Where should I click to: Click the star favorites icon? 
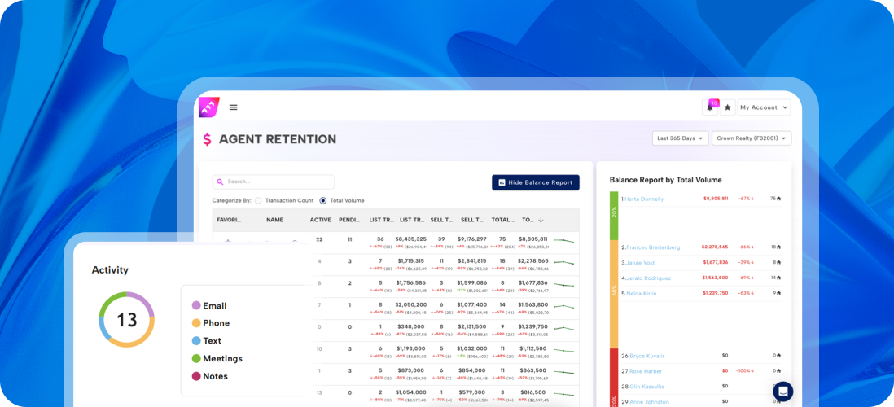pos(727,107)
